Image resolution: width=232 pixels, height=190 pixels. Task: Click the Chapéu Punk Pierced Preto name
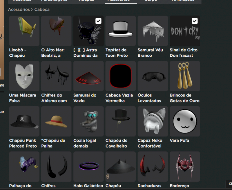23,143
